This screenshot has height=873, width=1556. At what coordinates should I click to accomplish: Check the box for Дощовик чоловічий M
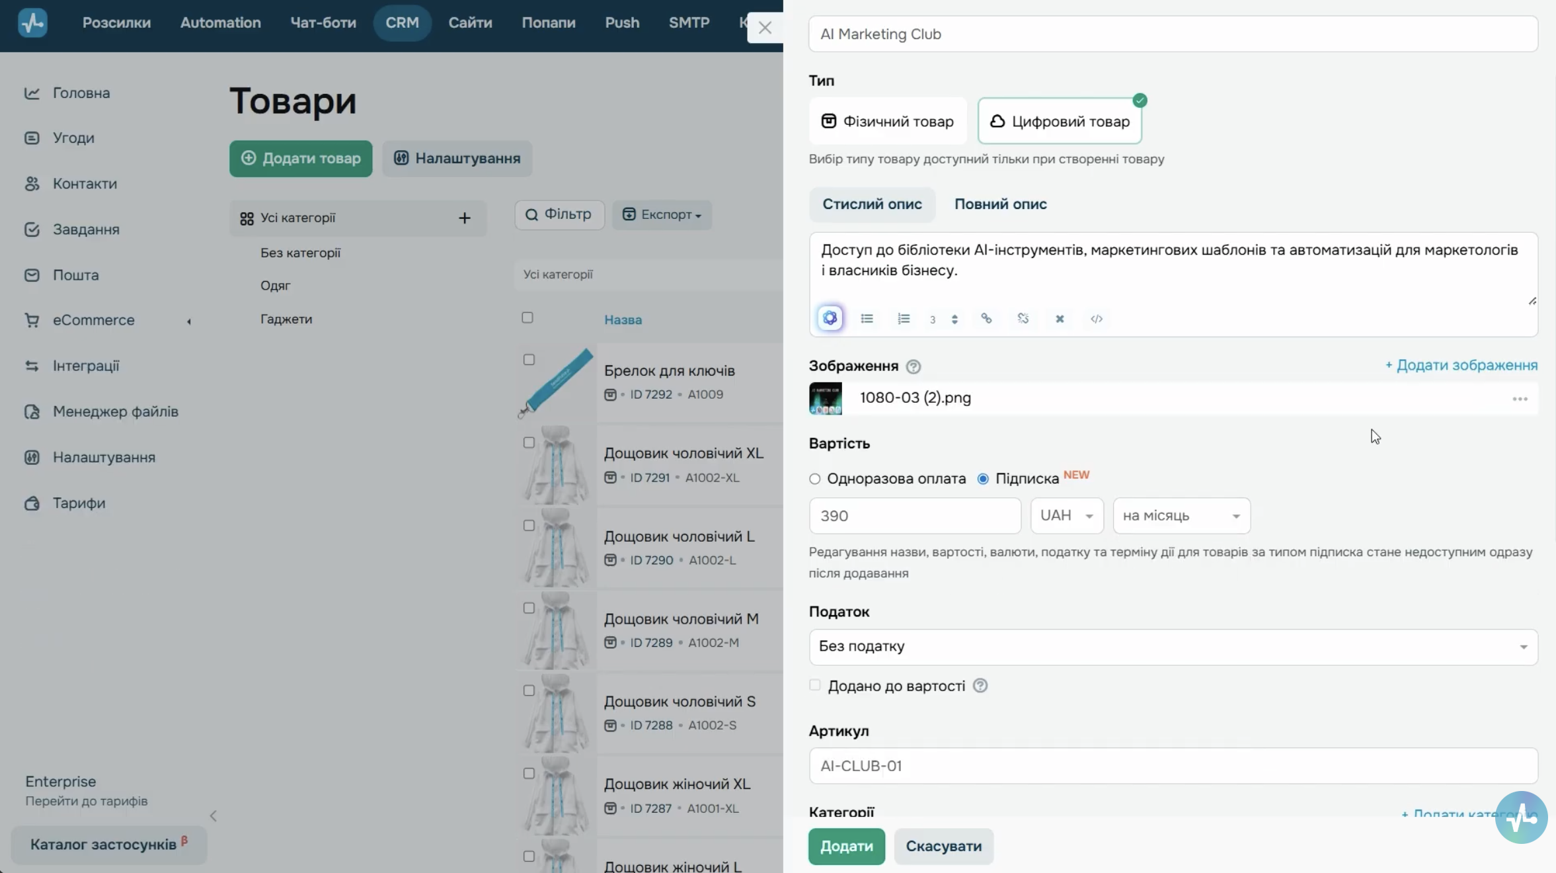click(x=529, y=608)
